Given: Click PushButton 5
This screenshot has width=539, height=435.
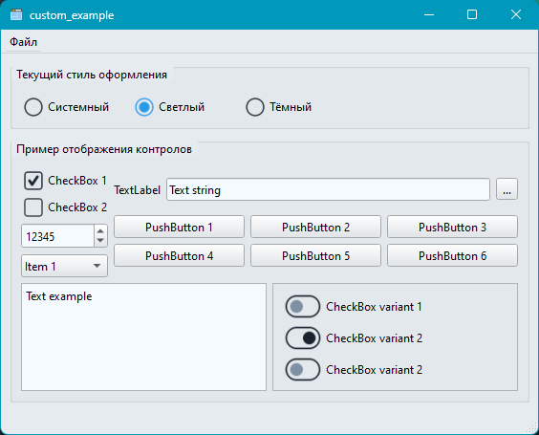Looking at the screenshot, I should [315, 255].
